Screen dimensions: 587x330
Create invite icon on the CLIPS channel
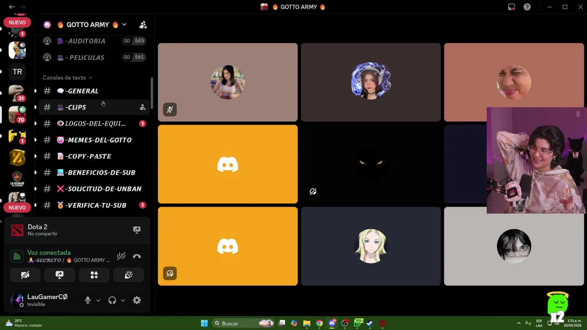(x=143, y=107)
